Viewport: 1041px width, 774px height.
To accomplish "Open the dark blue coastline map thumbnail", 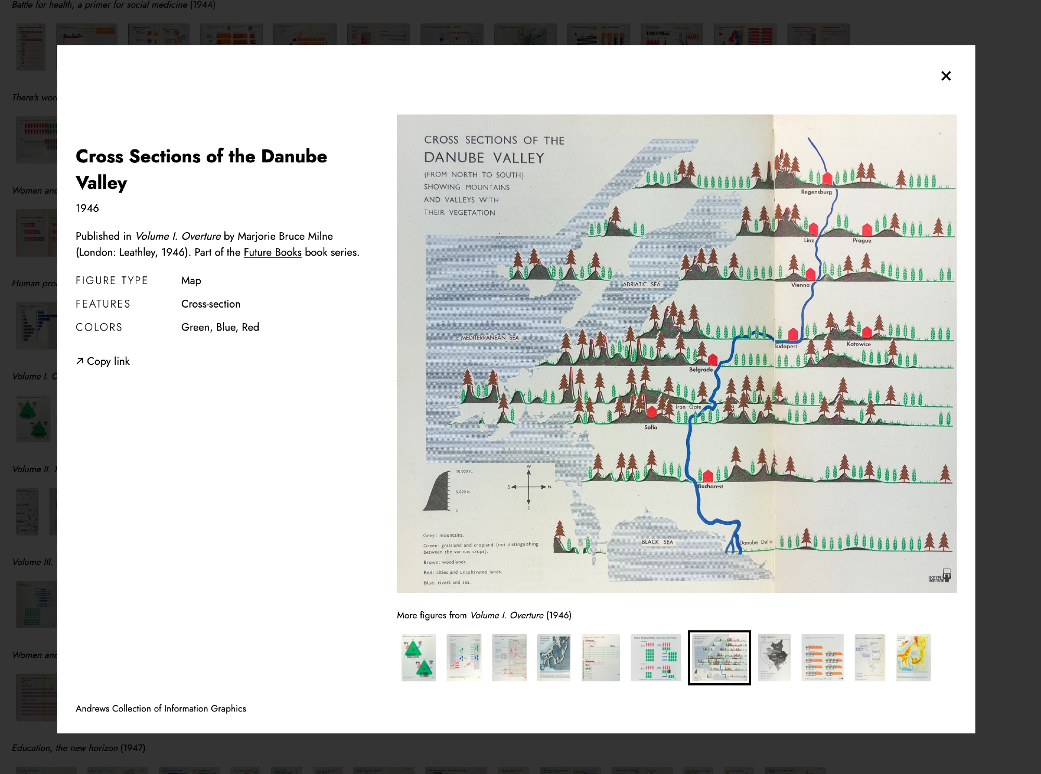I will [554, 657].
